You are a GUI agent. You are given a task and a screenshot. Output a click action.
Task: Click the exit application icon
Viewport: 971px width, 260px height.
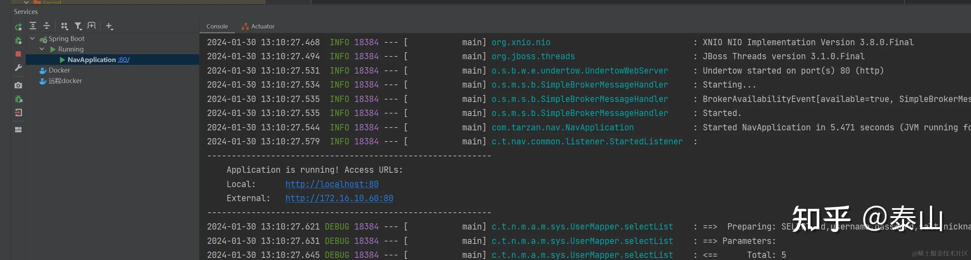18,113
